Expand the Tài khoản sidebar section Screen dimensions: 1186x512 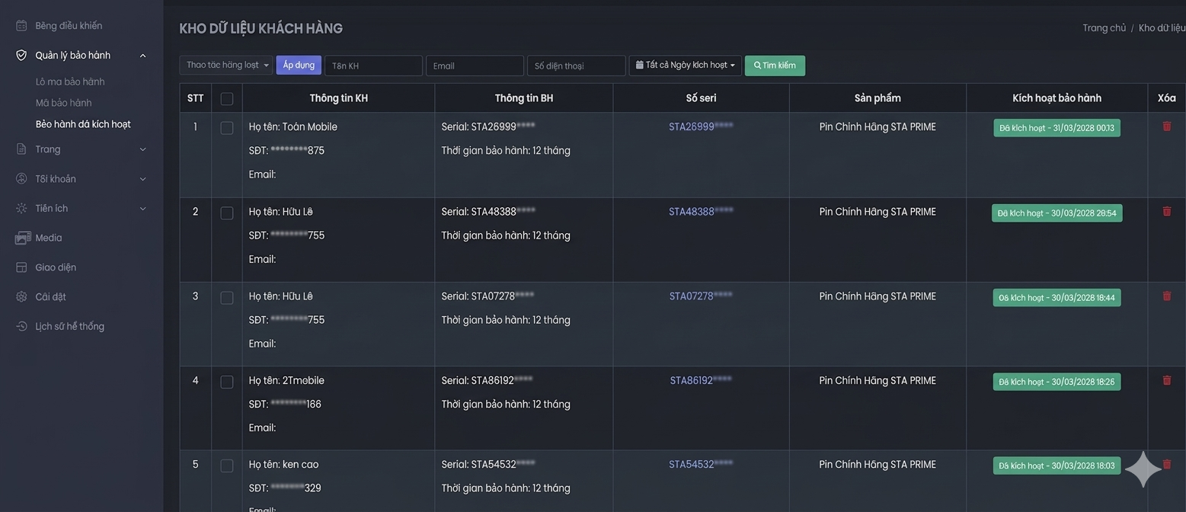coord(142,179)
